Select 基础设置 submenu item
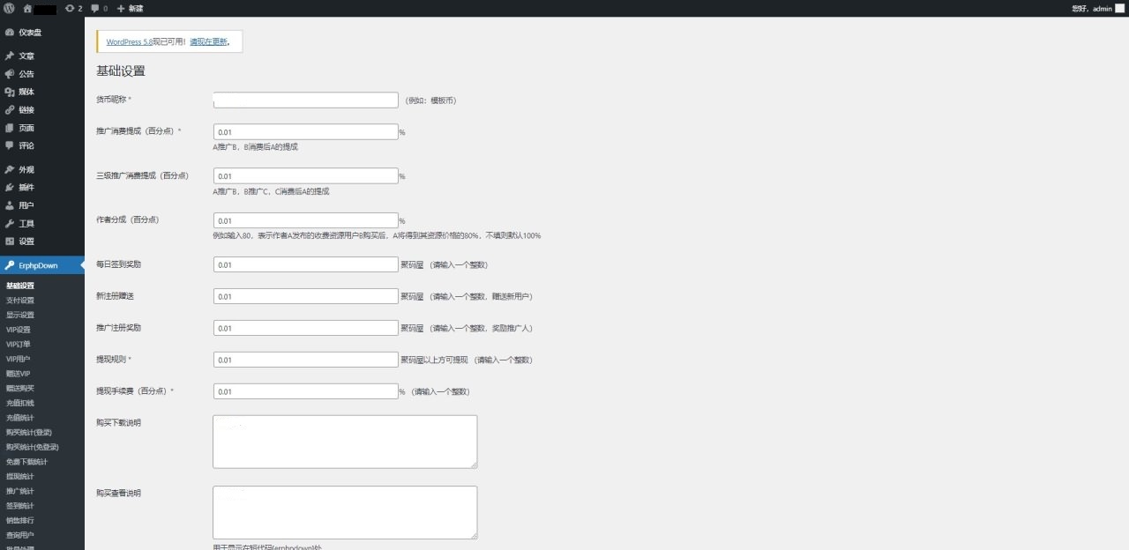Screen dimensions: 1129x550 (20, 286)
